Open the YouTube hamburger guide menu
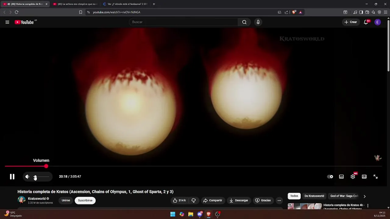 [x=7, y=22]
